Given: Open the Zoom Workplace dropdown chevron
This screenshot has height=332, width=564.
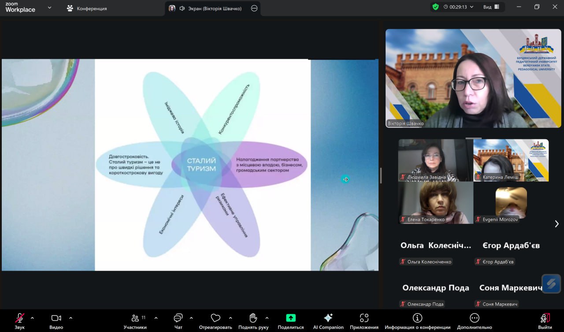Looking at the screenshot, I should coord(49,7).
